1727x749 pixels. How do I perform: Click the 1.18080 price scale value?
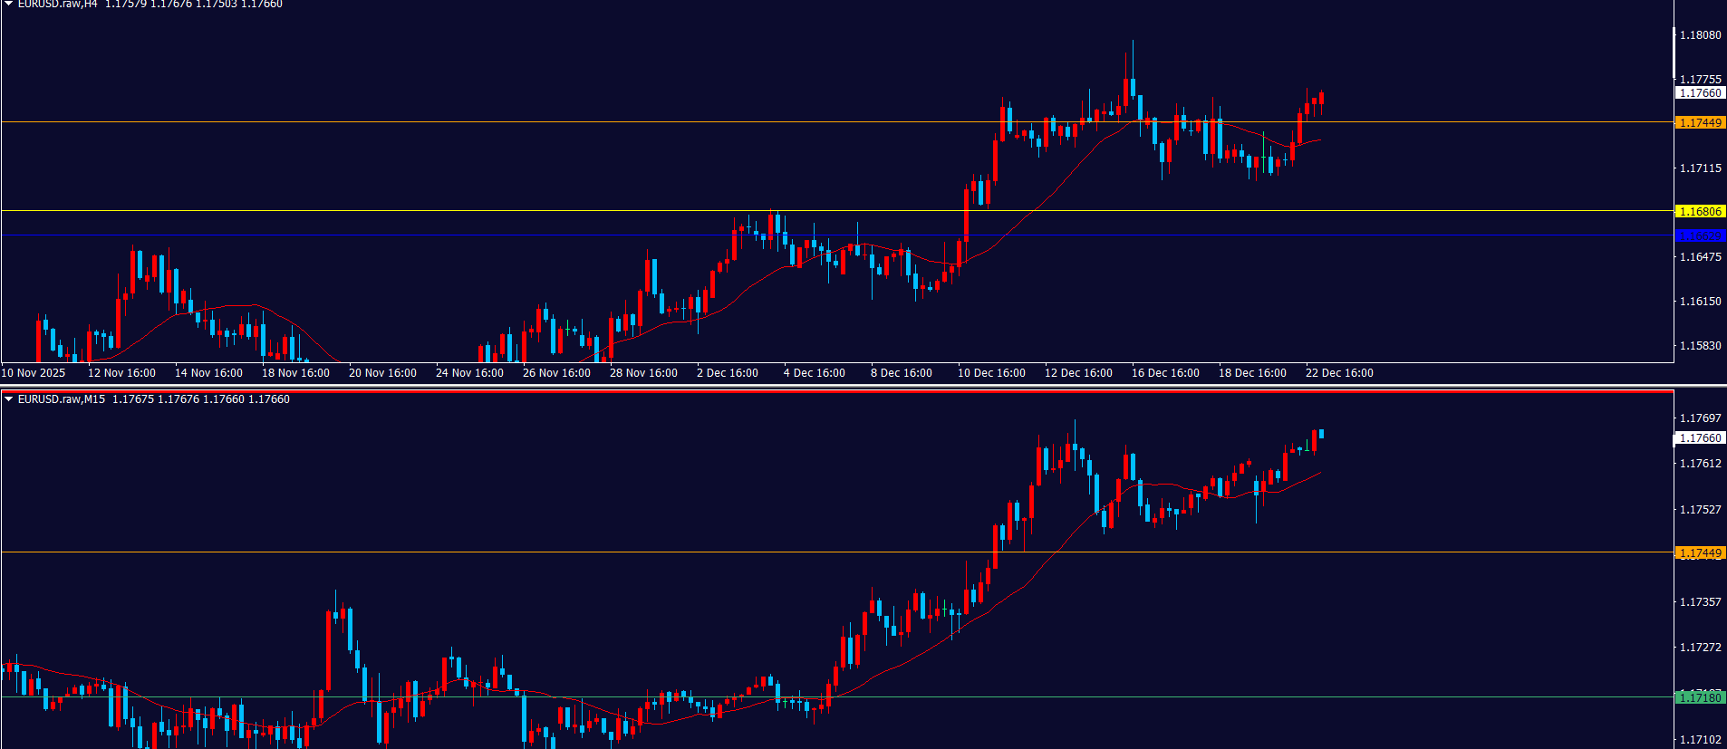point(1700,35)
